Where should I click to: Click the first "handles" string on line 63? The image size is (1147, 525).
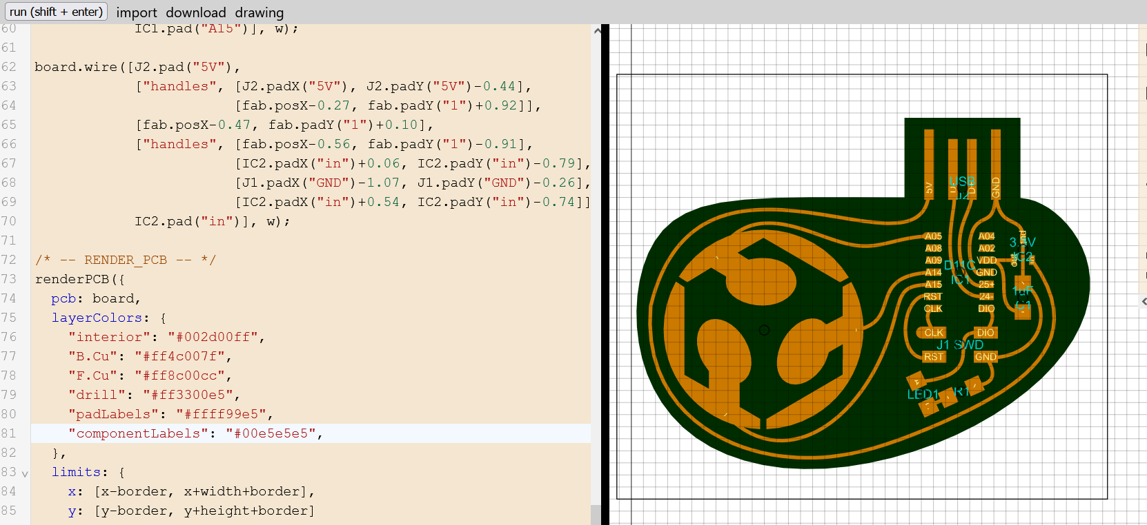click(179, 86)
